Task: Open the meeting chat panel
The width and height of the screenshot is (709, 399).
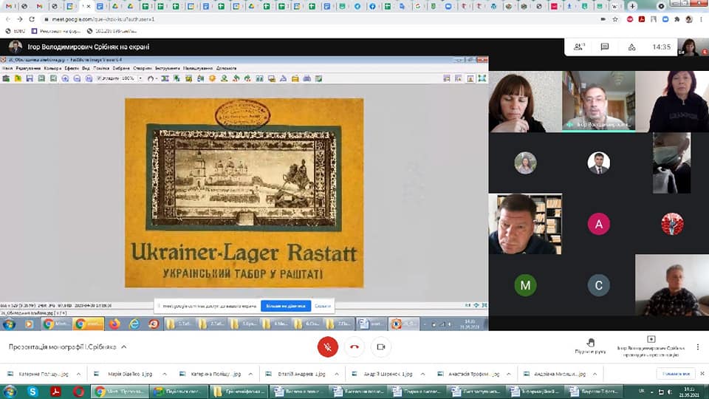Action: [605, 47]
